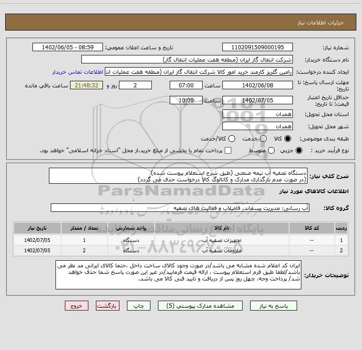Open the اطلاعات تماس خریدار link

point(78,72)
